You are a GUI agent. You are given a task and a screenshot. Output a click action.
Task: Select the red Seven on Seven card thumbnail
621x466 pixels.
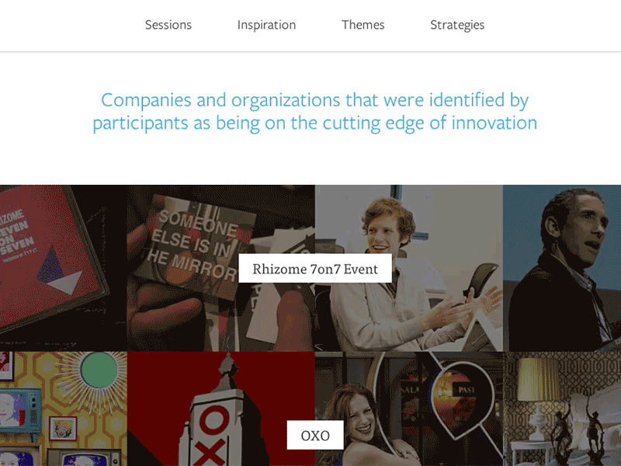coord(62,268)
